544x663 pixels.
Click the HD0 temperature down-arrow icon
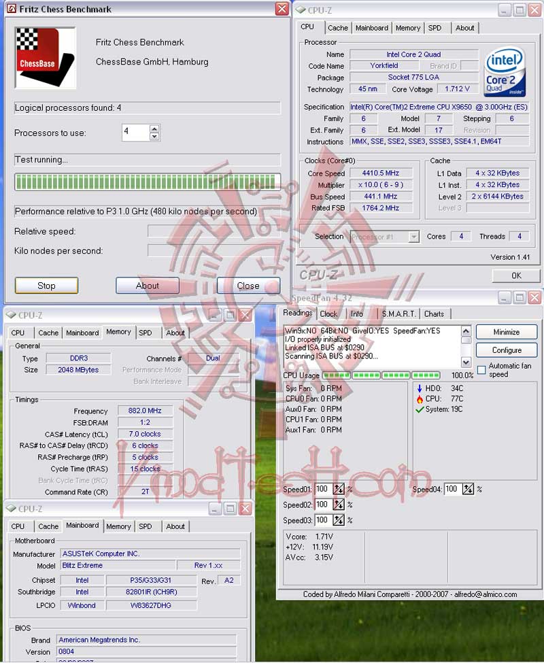click(420, 388)
